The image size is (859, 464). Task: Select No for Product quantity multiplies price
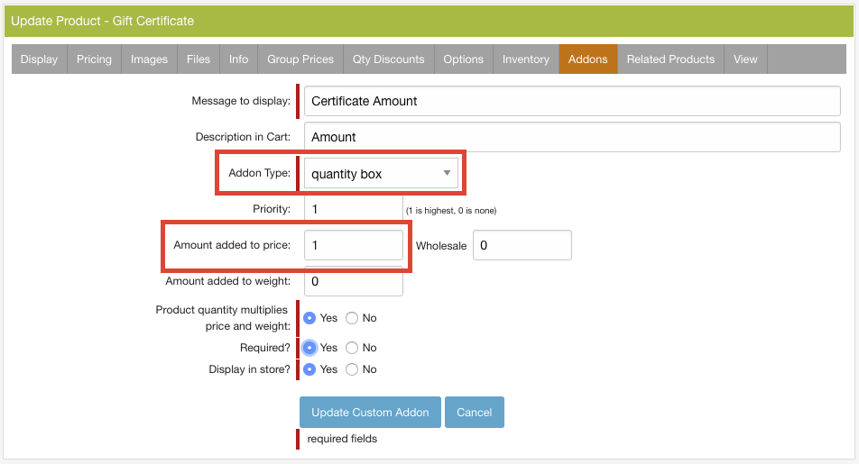(352, 318)
